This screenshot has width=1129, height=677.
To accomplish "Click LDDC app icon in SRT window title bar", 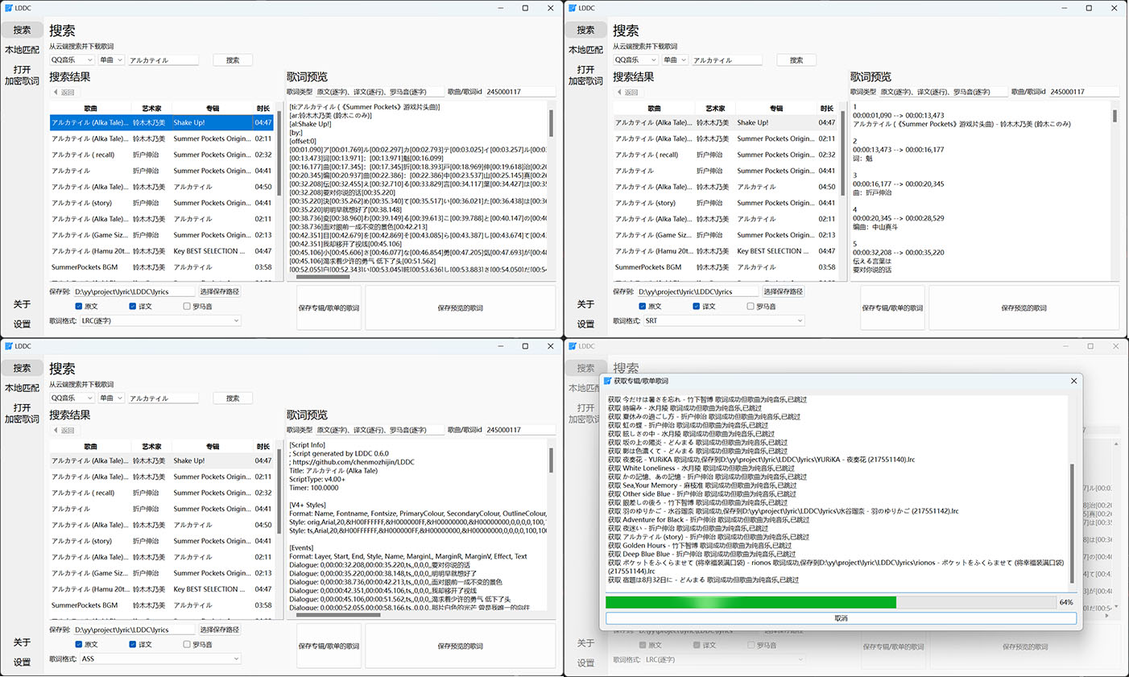I will click(x=573, y=8).
